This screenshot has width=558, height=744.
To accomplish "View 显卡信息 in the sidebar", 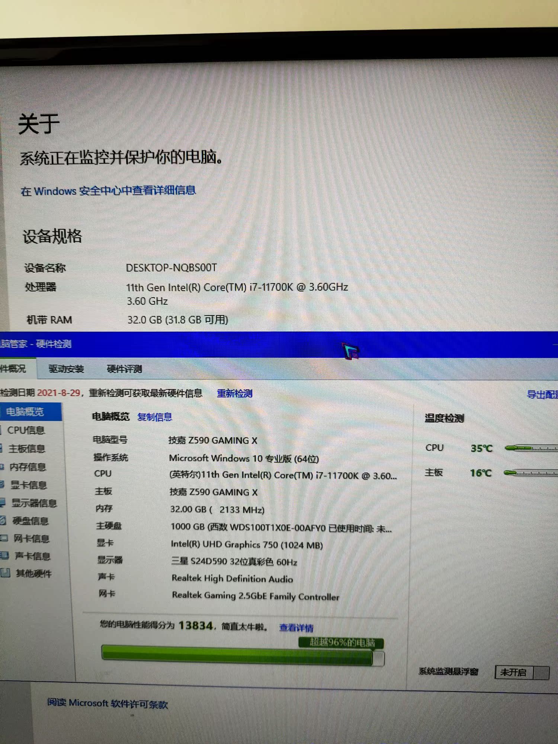I will tap(29, 485).
